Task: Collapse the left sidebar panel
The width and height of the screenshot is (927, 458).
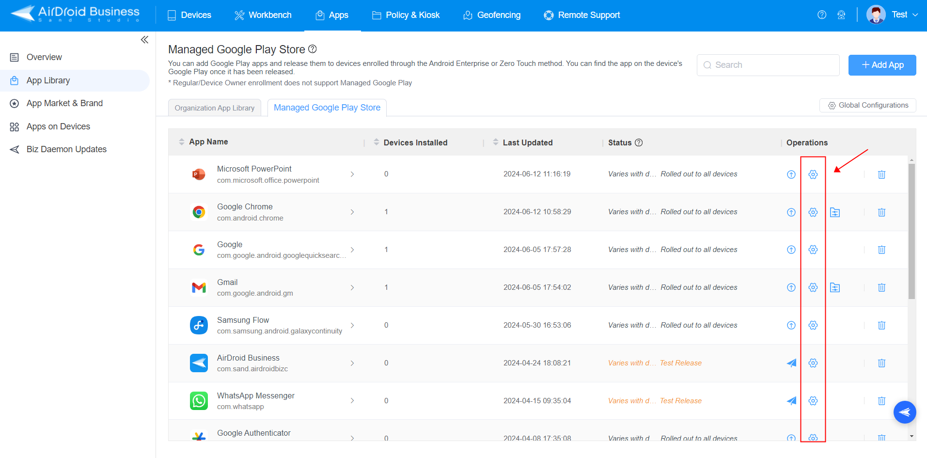Action: click(144, 40)
